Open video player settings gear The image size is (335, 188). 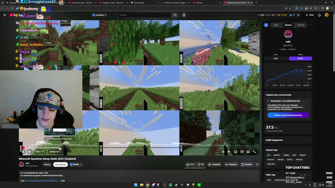tap(242, 152)
